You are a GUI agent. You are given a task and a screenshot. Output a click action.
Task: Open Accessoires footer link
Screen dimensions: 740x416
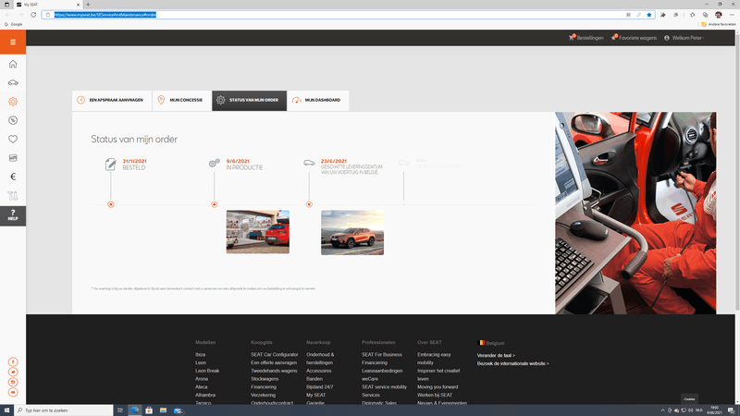[318, 371]
